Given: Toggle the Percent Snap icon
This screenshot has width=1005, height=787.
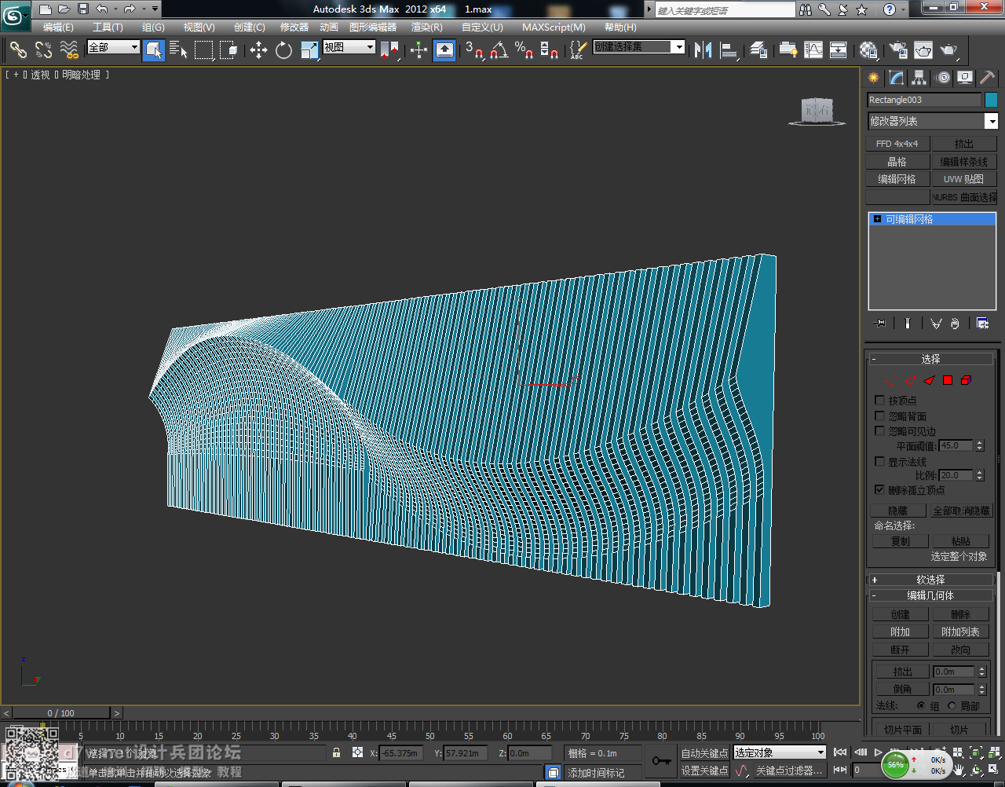Looking at the screenshot, I should click(524, 50).
